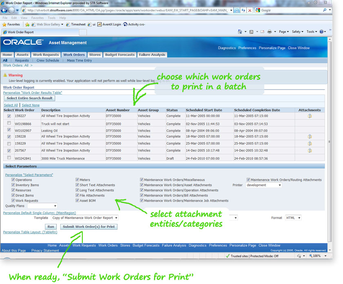This screenshot has width=343, height=284.
Task: Click the page vertical scrollbar
Action: (x=330, y=141)
